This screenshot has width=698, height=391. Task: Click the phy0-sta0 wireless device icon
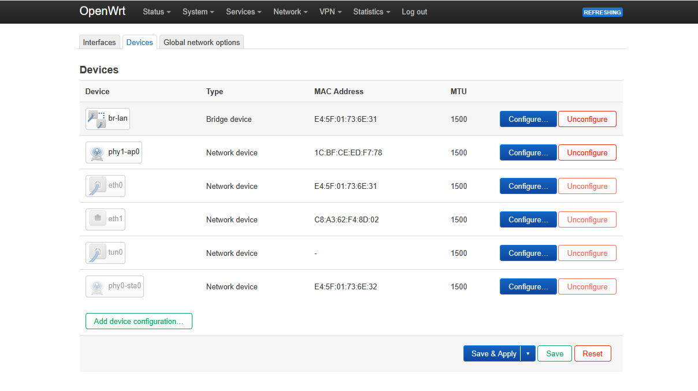(x=96, y=286)
